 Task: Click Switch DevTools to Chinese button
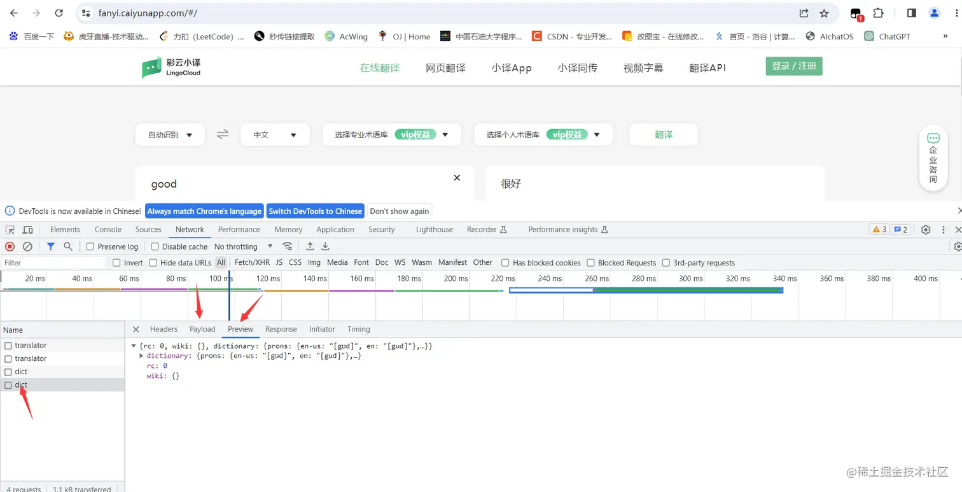315,211
